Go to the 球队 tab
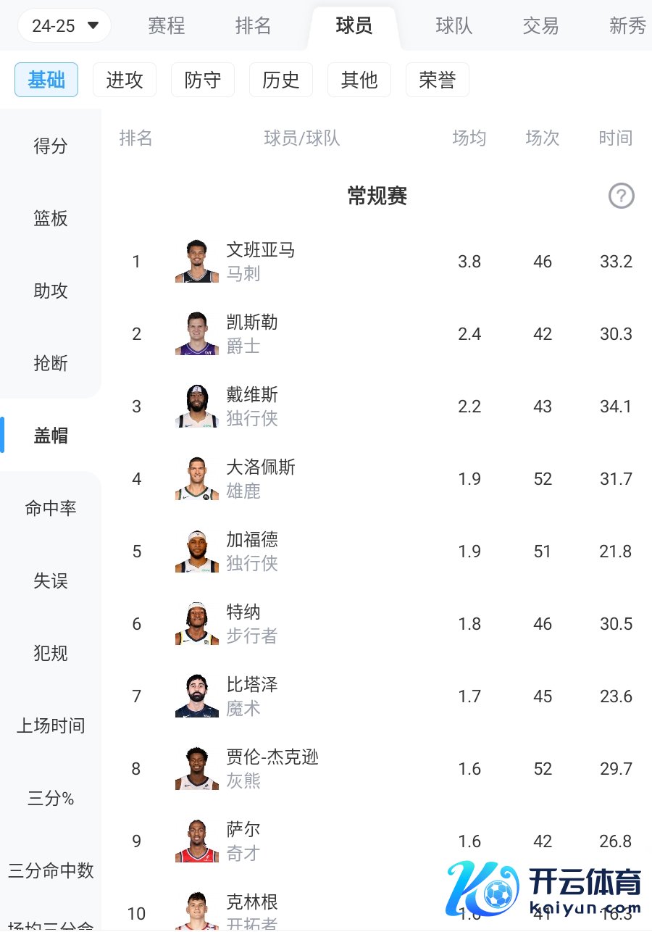Viewport: 652px width, 932px height. pyautogui.click(x=454, y=26)
